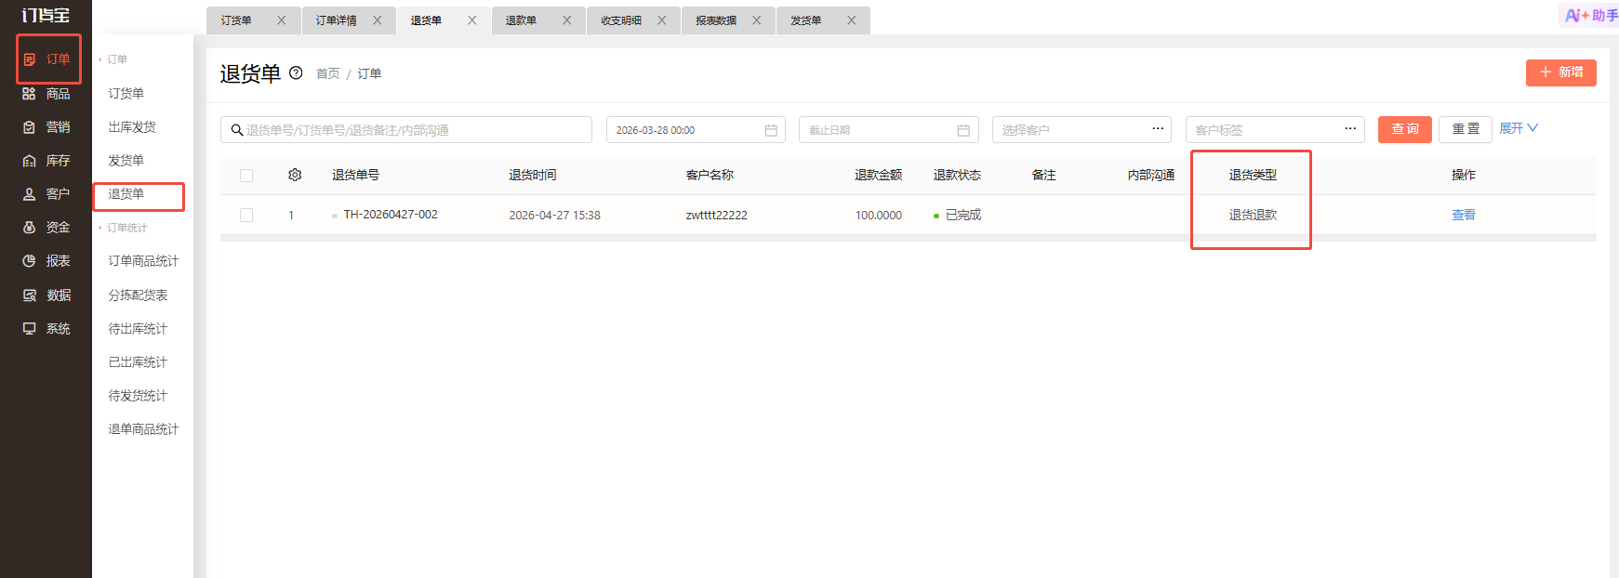This screenshot has height=578, width=1619.
Task: Open the 商品 sidebar module
Action: (46, 94)
